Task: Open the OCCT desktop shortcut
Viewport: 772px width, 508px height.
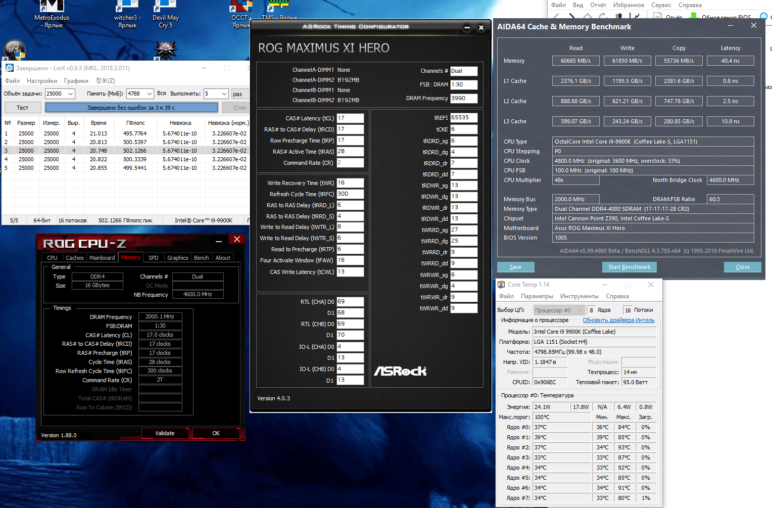Action: (x=240, y=14)
